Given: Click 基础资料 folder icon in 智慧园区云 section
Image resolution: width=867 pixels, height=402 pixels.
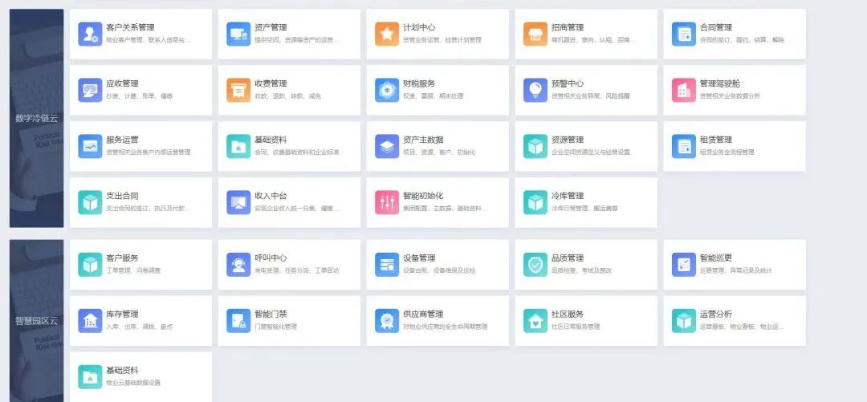Looking at the screenshot, I should tap(90, 376).
